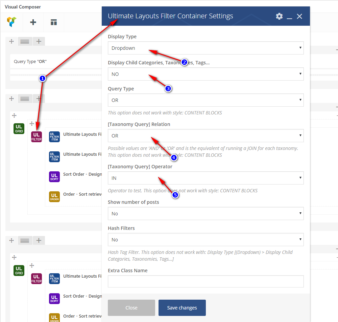The height and width of the screenshot is (322, 338).
Task: Change Taxonomy Query Relation dropdown
Action: [206, 136]
